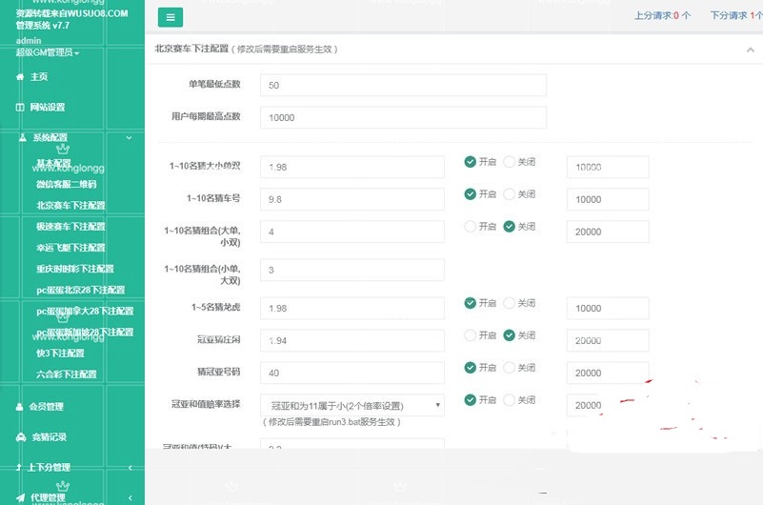This screenshot has width=763, height=505.
Task: Click the 会员管理 member icon
Action: (x=20, y=407)
